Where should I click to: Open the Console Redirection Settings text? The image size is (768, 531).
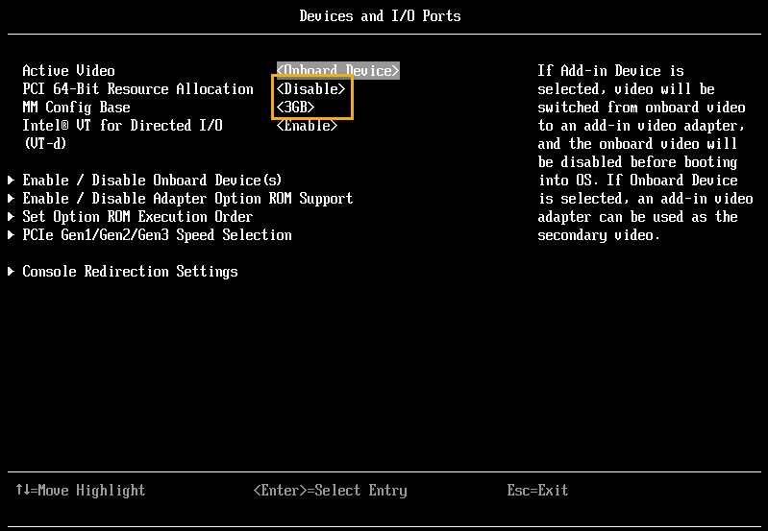130,272
